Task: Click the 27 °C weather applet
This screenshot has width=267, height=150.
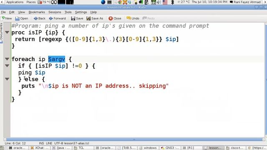Action: 184,2
